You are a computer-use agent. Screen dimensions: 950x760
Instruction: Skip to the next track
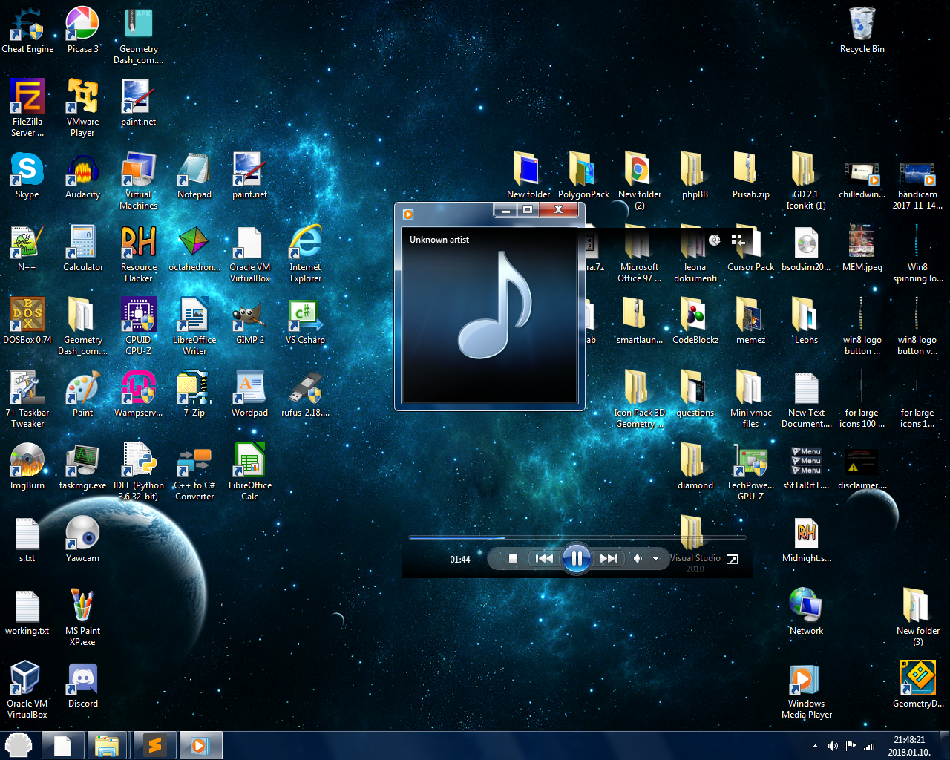(609, 558)
